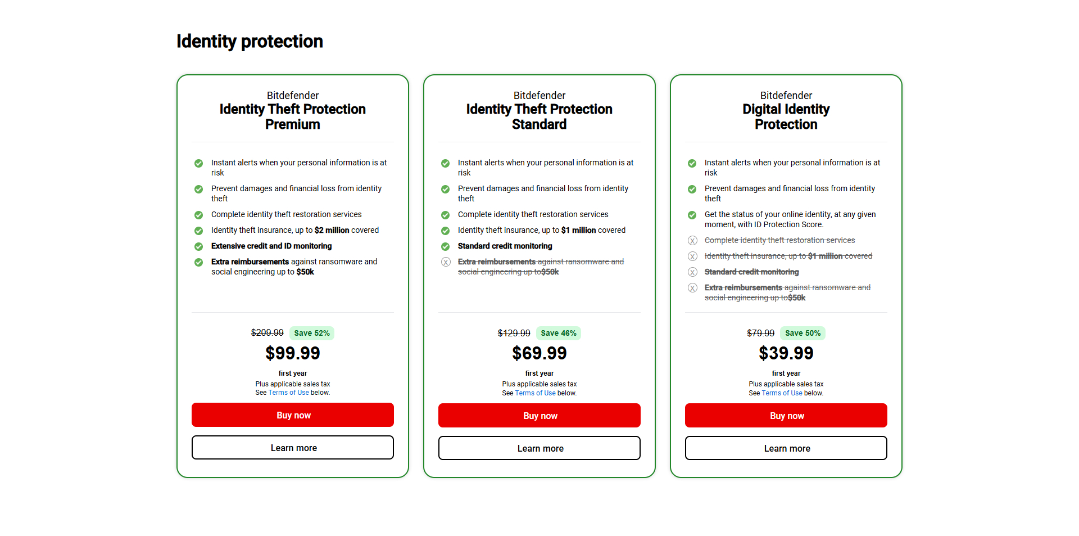Click Buy now for Identity Theft Protection Premium
1079x536 pixels.
coord(292,415)
